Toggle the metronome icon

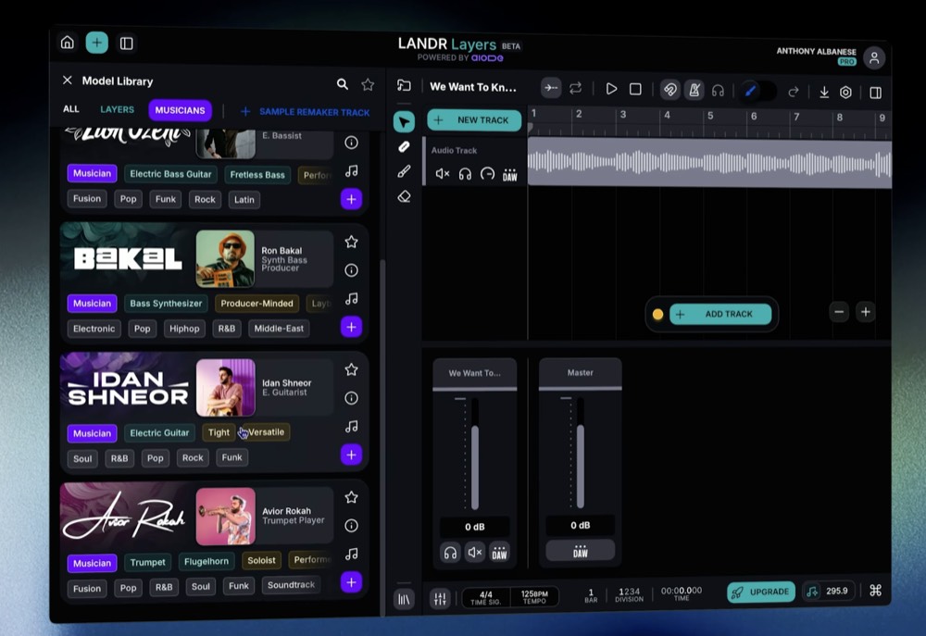point(694,90)
